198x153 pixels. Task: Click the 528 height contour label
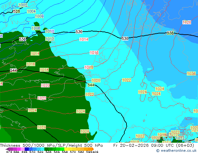[17, 11]
